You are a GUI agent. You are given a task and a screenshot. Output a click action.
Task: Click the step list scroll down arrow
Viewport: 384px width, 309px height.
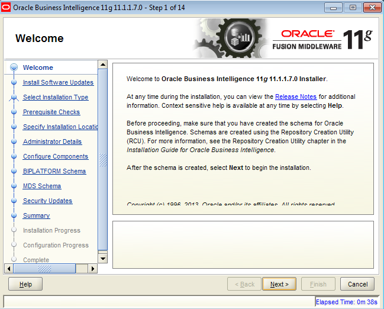tap(103, 259)
